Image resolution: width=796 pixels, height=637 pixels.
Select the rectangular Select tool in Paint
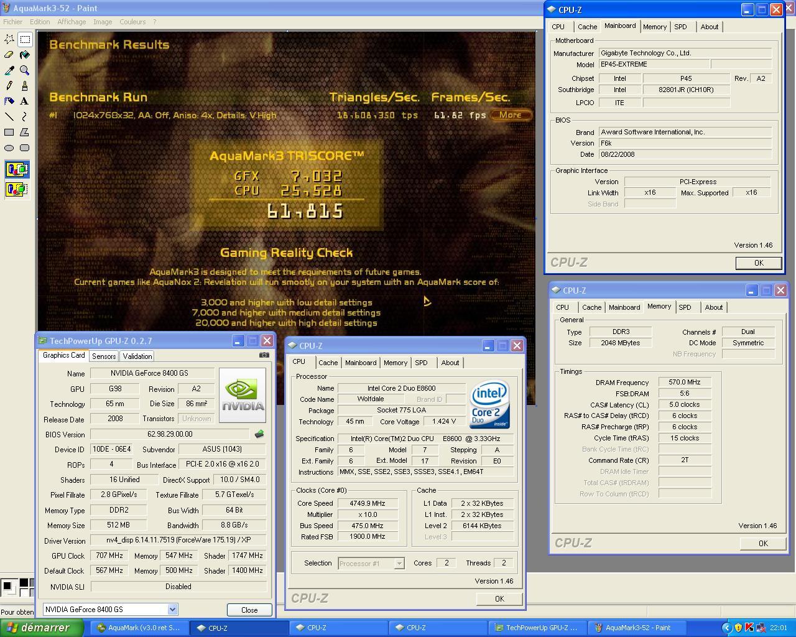pyautogui.click(x=25, y=39)
